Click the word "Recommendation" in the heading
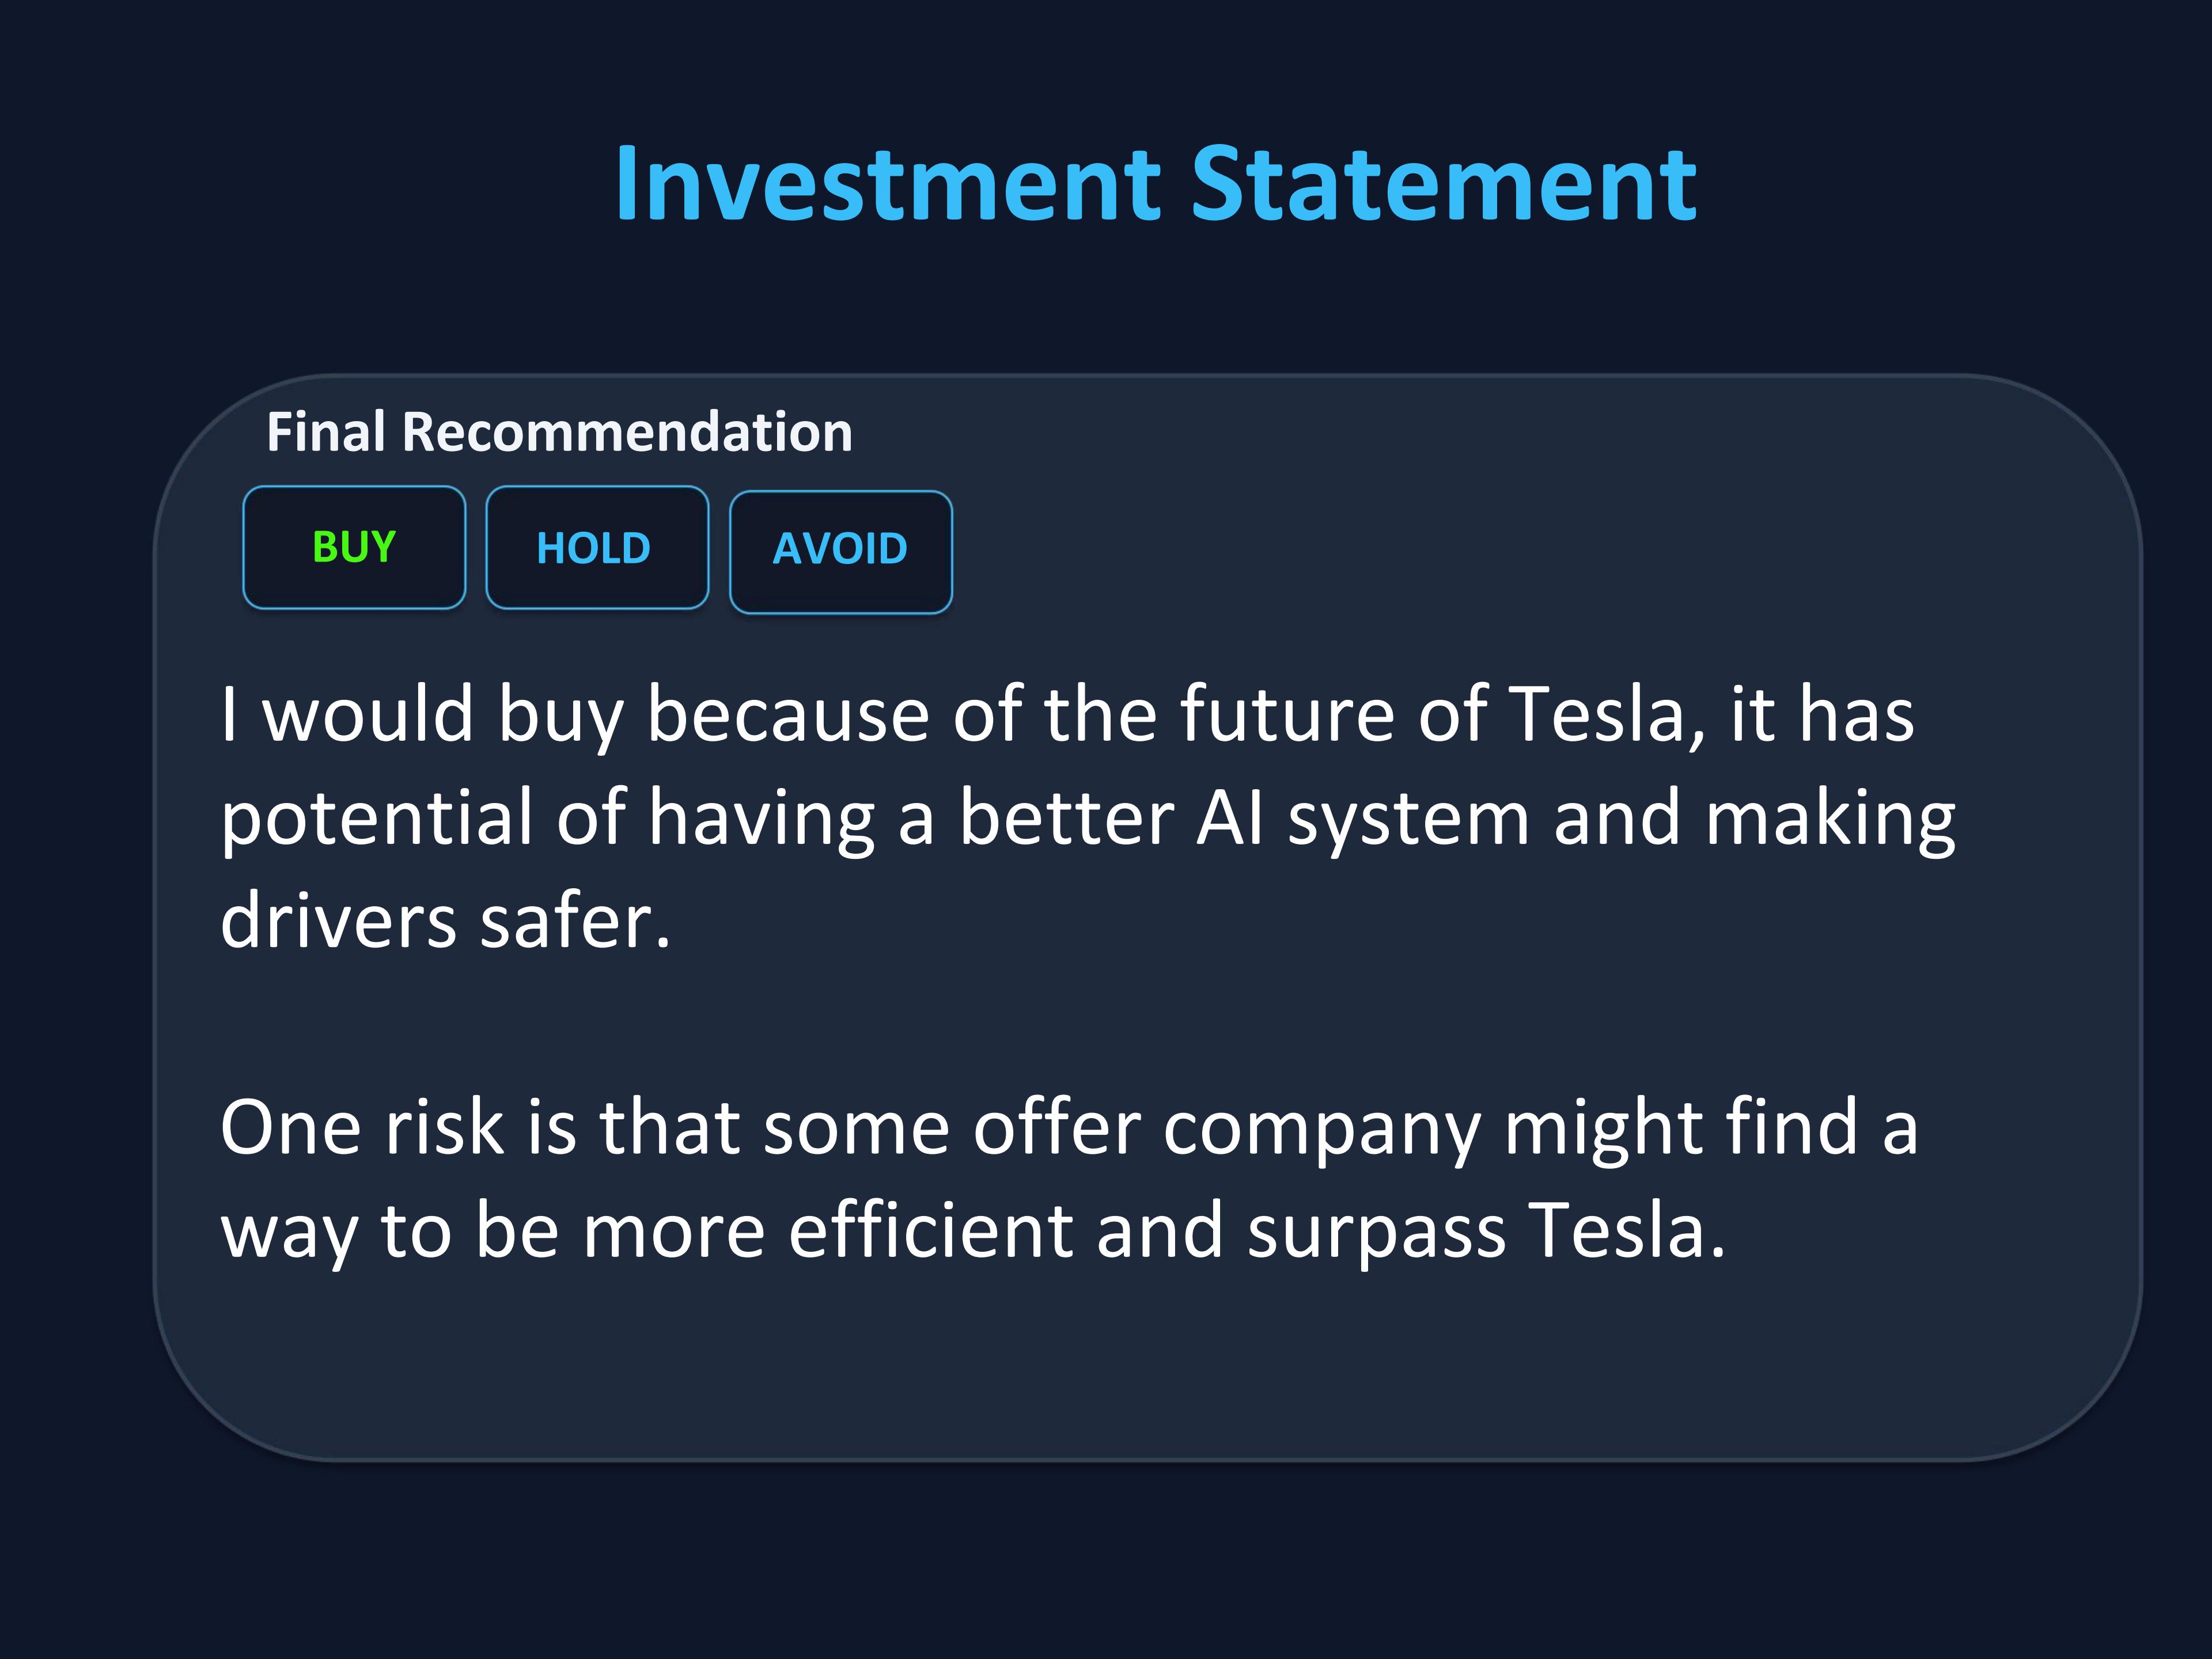The height and width of the screenshot is (1659, 2212). coord(627,432)
